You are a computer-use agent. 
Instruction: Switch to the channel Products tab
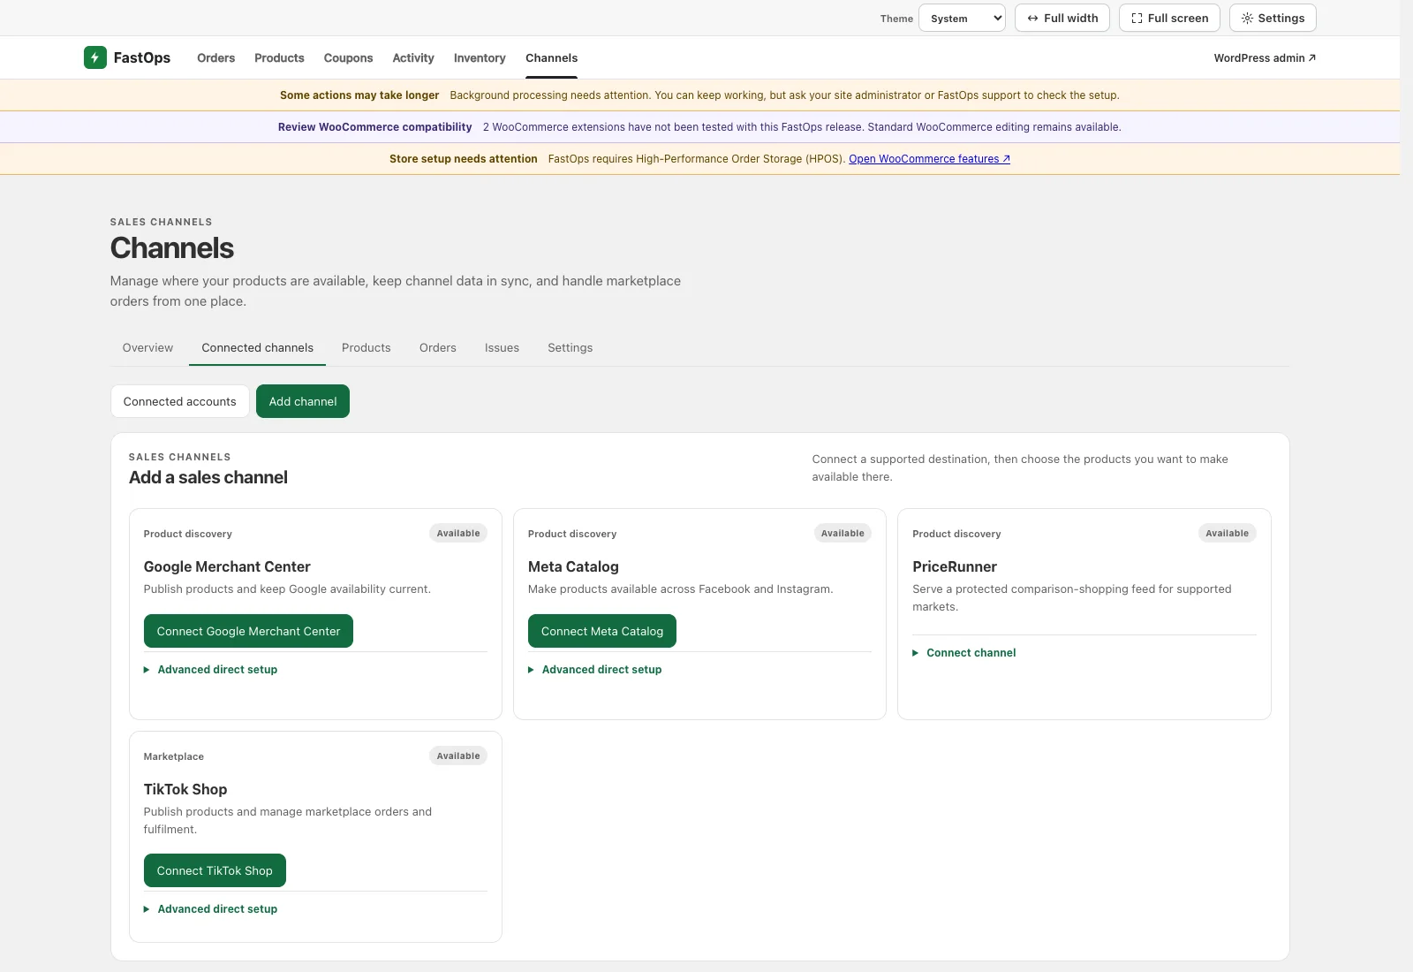pyautogui.click(x=366, y=348)
